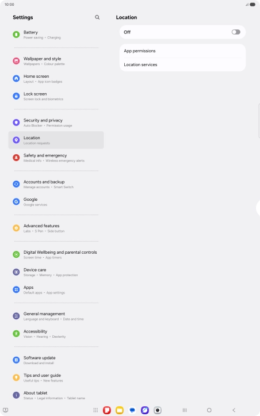Open Lock screen settings
Image resolution: width=260 pixels, height=416 pixels.
56,96
